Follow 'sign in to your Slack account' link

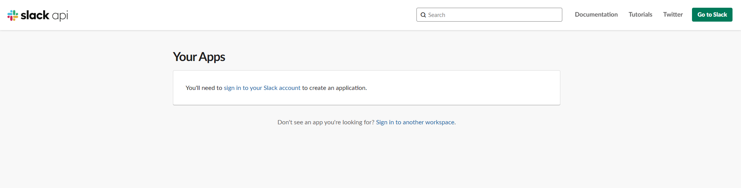click(x=262, y=88)
